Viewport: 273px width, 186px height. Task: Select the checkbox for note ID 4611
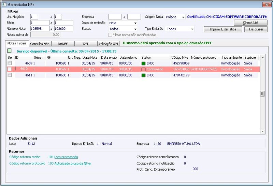point(10,75)
